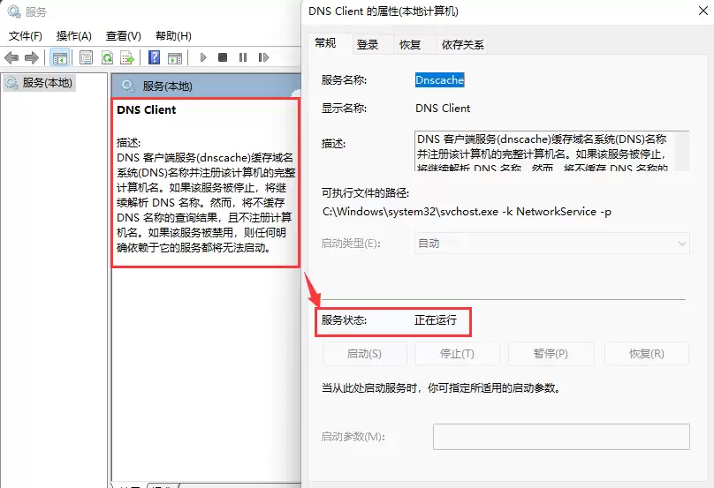This screenshot has height=488, width=714.
Task: Click the 停止(T) button
Action: 457,353
